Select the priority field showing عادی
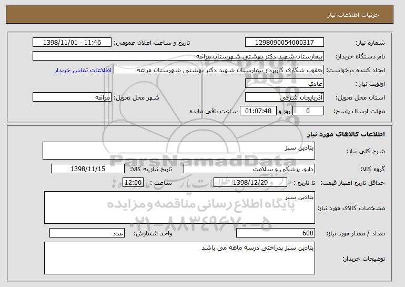This screenshot has width=405, height=287. click(x=285, y=84)
